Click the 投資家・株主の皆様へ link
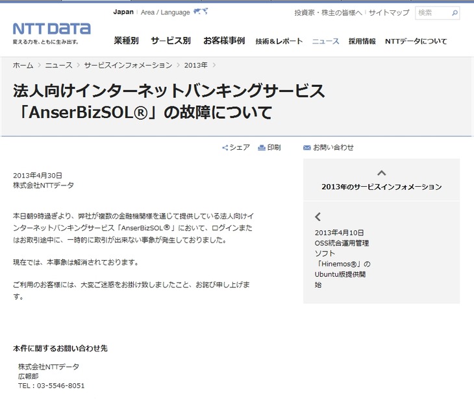This screenshot has width=474, height=402. coord(328,13)
